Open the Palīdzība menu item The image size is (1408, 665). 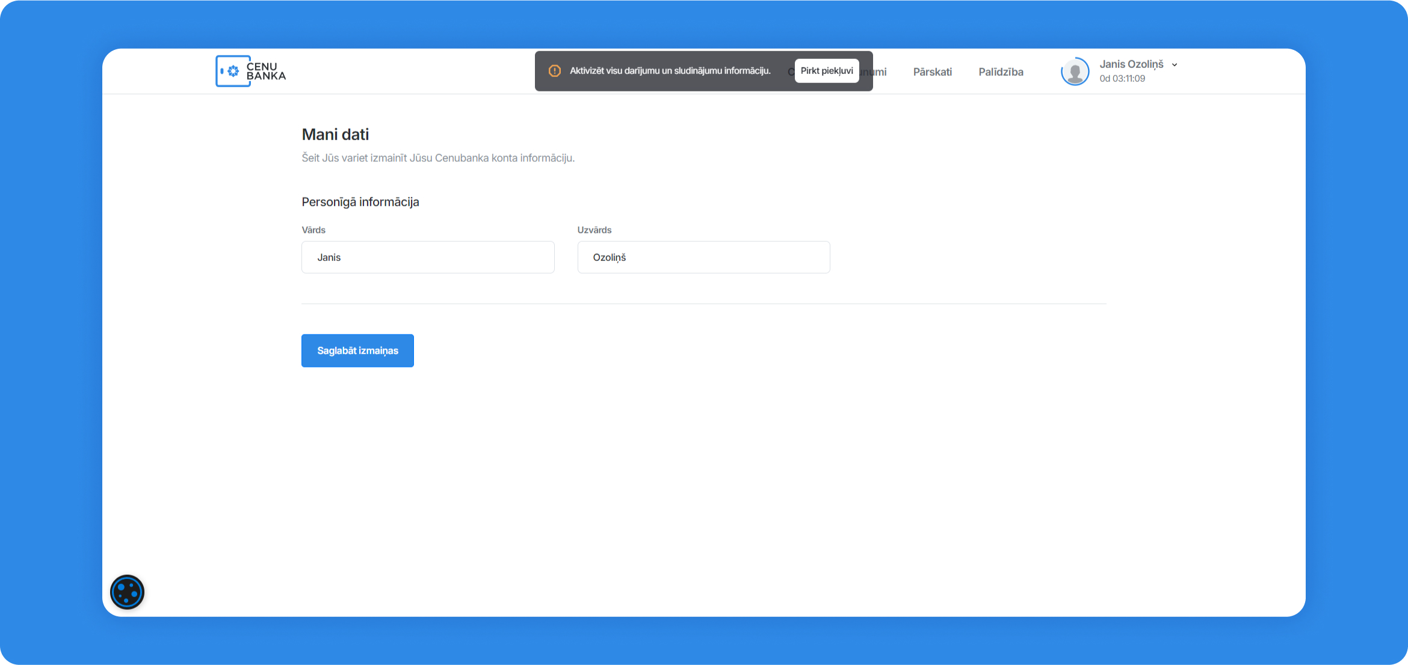pos(1001,72)
